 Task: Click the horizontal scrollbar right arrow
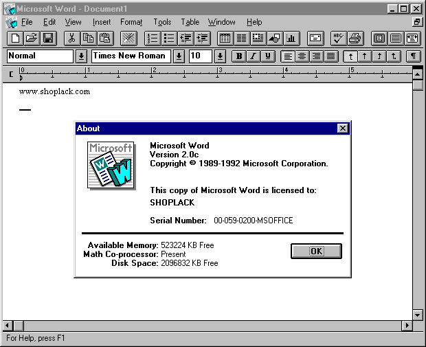point(407,325)
